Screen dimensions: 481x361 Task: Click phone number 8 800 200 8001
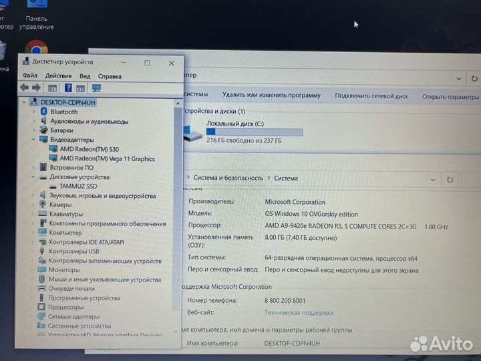pos(285,301)
